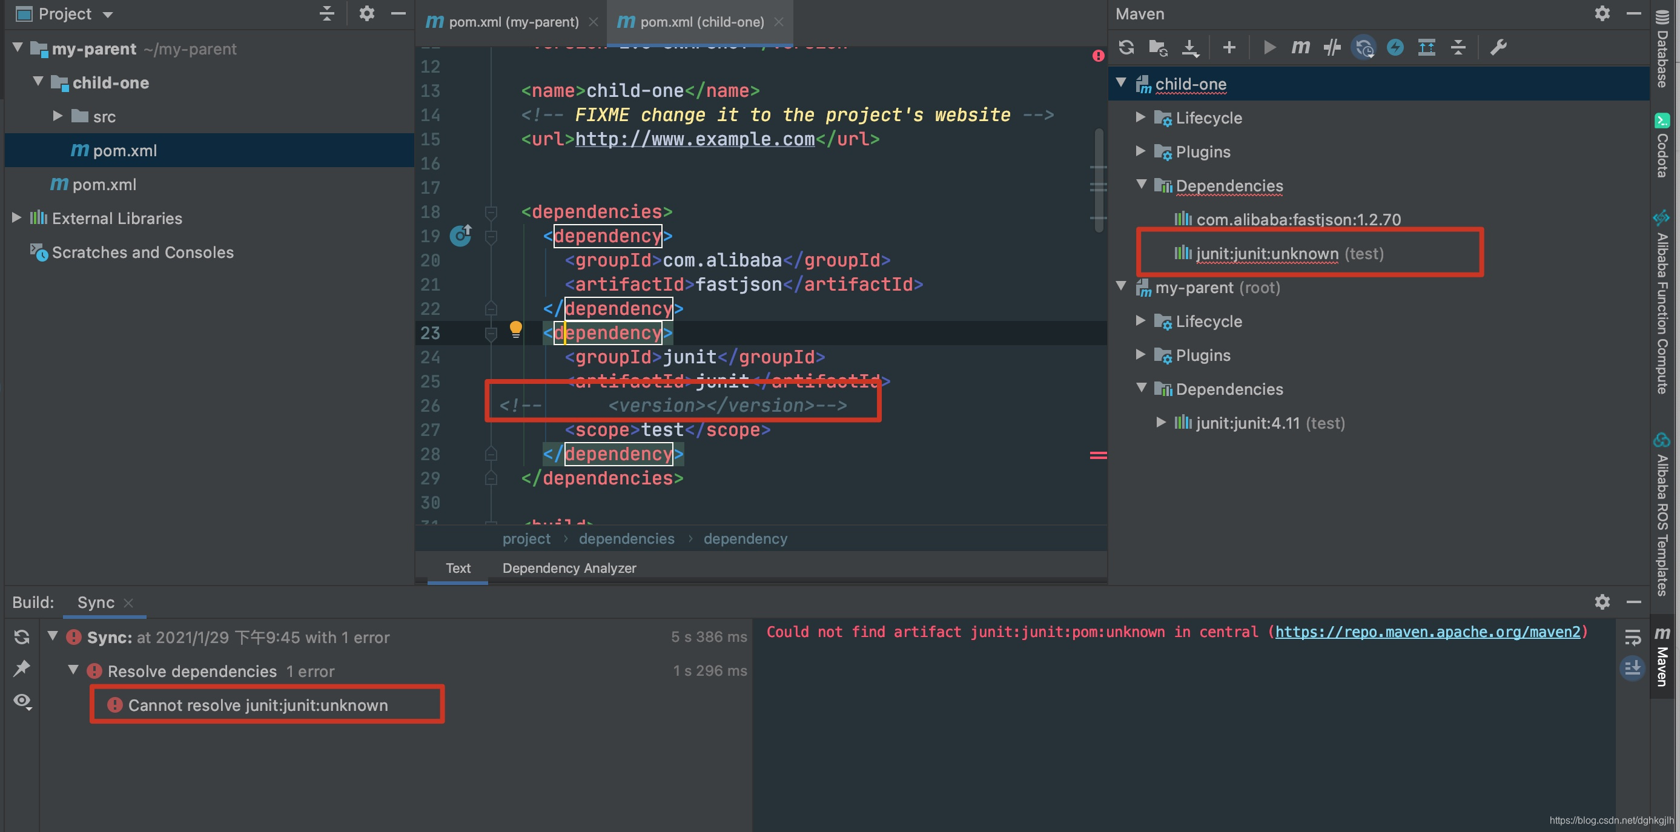Toggle scroll to end in build output
The width and height of the screenshot is (1680, 832).
pos(1632,669)
